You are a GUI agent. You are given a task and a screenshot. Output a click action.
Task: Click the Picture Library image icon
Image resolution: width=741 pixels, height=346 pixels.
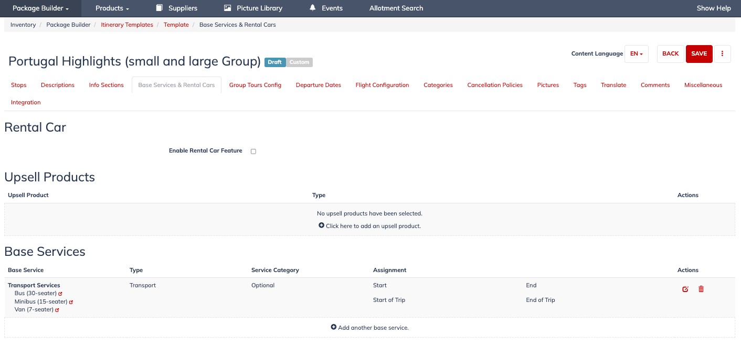pyautogui.click(x=227, y=8)
